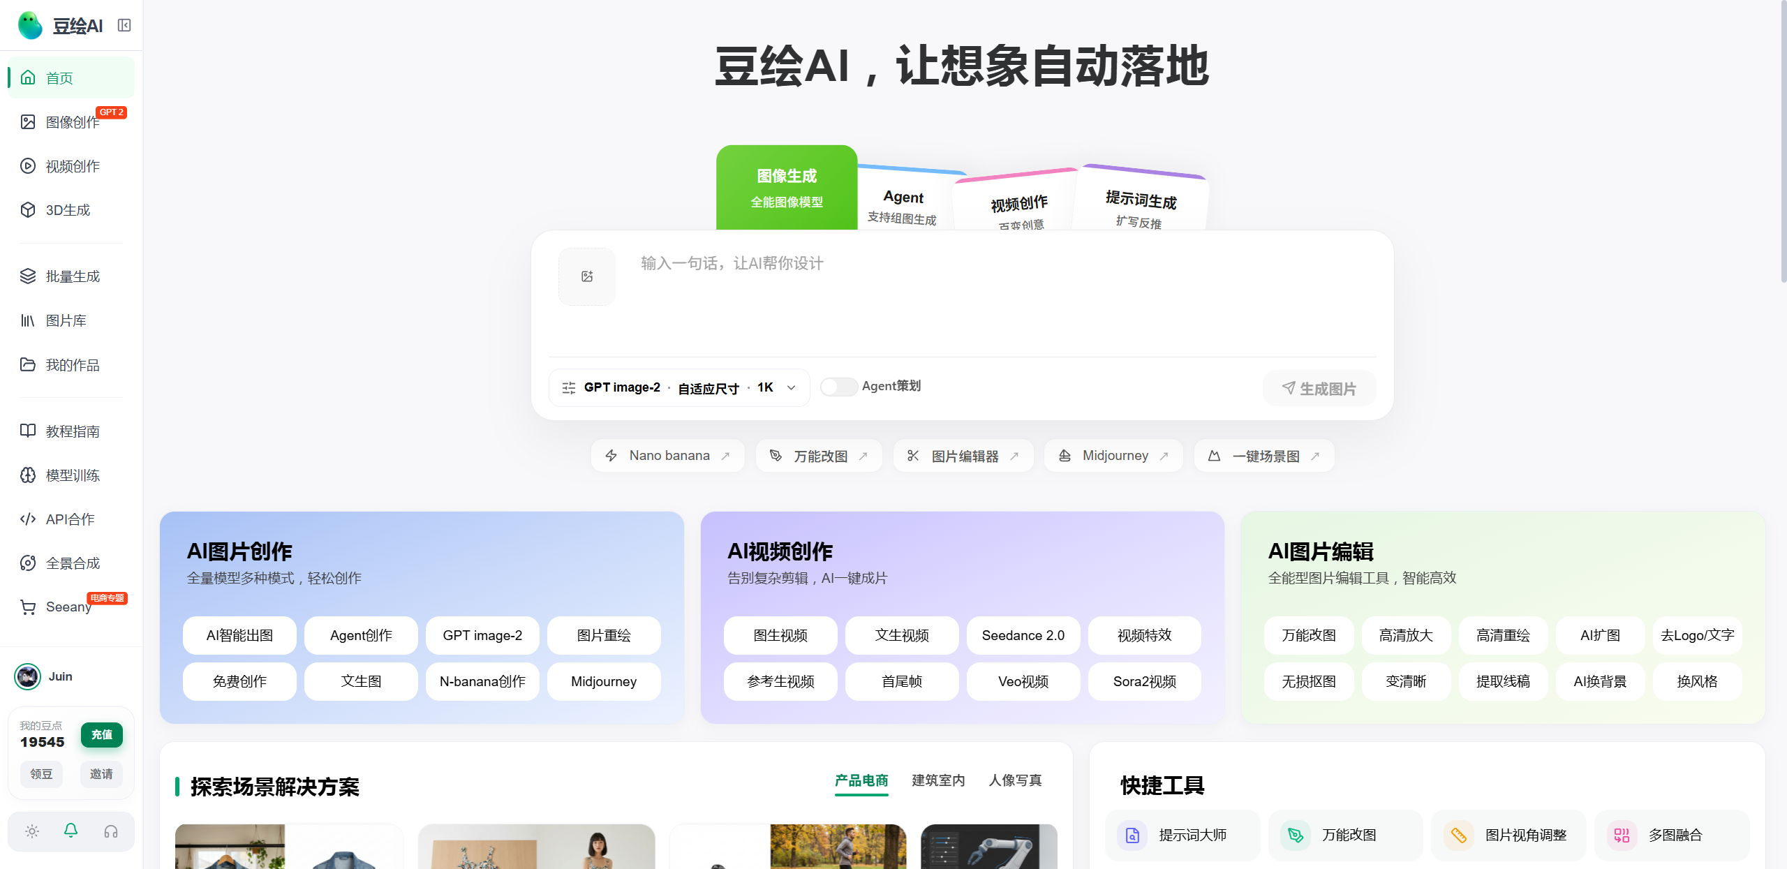
Task: Open 图片库 library icon
Action: click(x=28, y=320)
